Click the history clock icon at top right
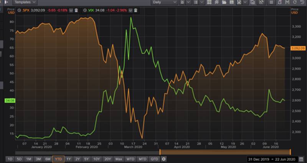Screen dimensions: 307x163 (x=302, y=2)
